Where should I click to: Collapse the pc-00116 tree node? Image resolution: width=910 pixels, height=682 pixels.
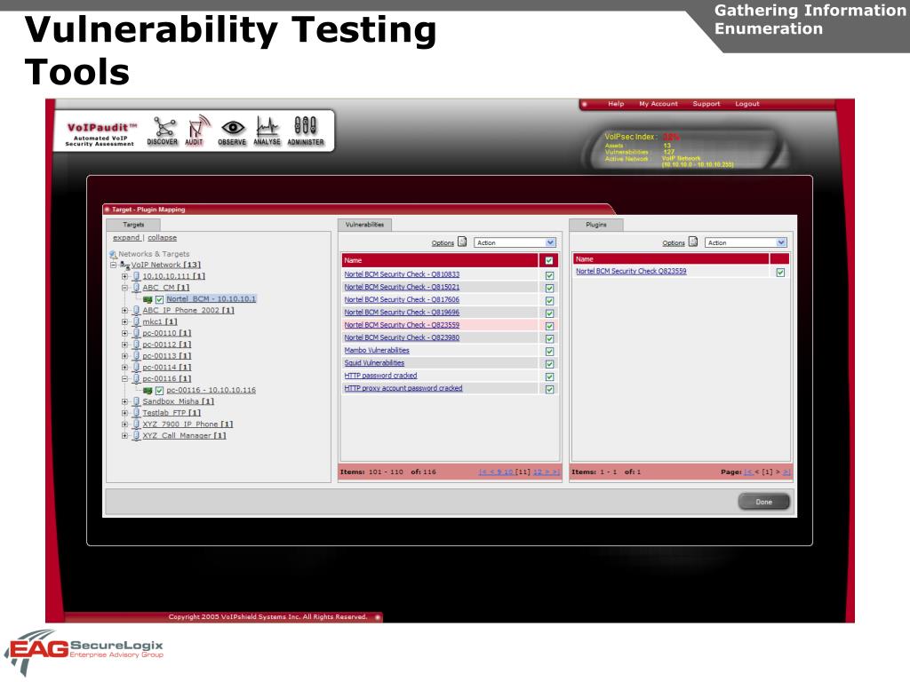click(x=124, y=378)
